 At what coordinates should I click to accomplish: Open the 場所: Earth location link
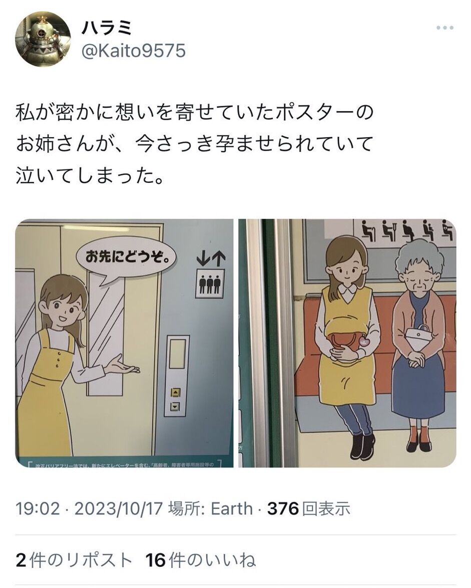pyautogui.click(x=211, y=509)
